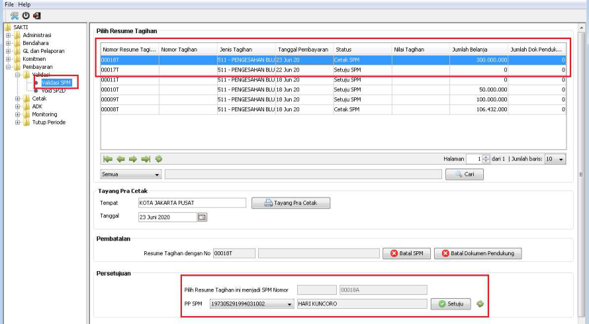The height and width of the screenshot is (324, 589).
Task: Click the Batal SPM button
Action: (406, 253)
